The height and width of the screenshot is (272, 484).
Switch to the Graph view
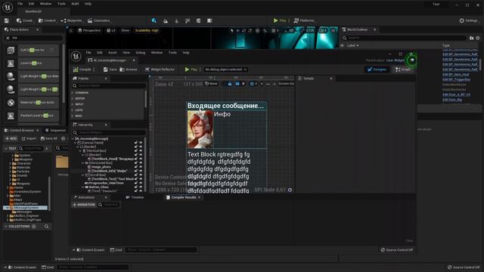coord(403,70)
